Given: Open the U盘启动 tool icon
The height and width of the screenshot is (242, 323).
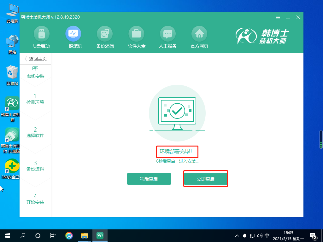Looking at the screenshot, I should click(42, 33).
